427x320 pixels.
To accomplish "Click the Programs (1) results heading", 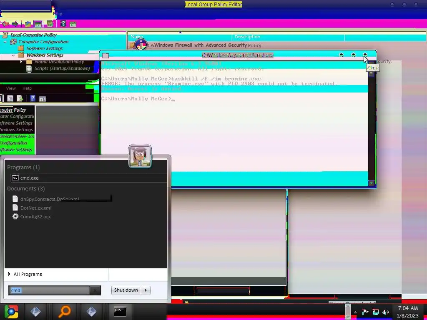I will (23, 167).
